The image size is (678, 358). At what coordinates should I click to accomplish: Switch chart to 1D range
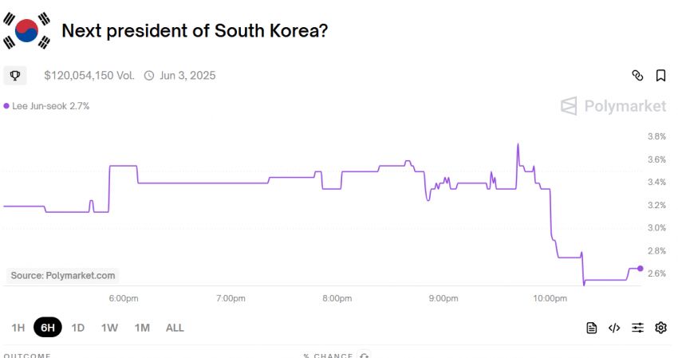pos(78,328)
